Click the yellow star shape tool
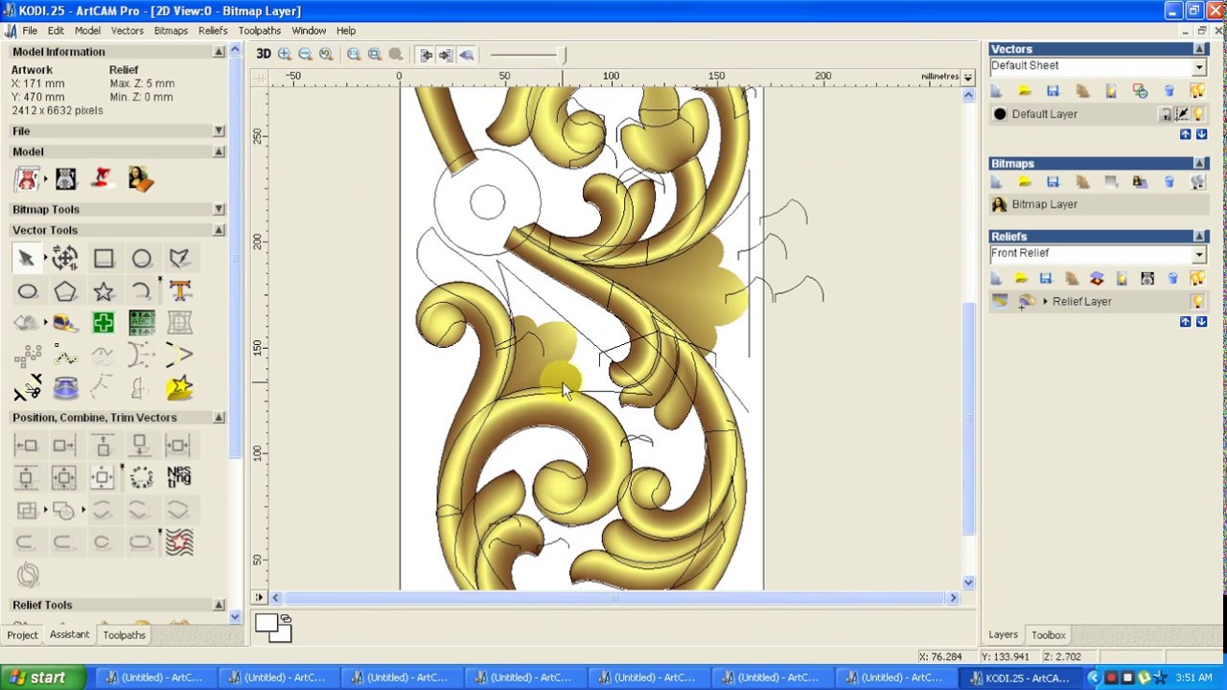This screenshot has height=690, width=1227. pyautogui.click(x=179, y=388)
